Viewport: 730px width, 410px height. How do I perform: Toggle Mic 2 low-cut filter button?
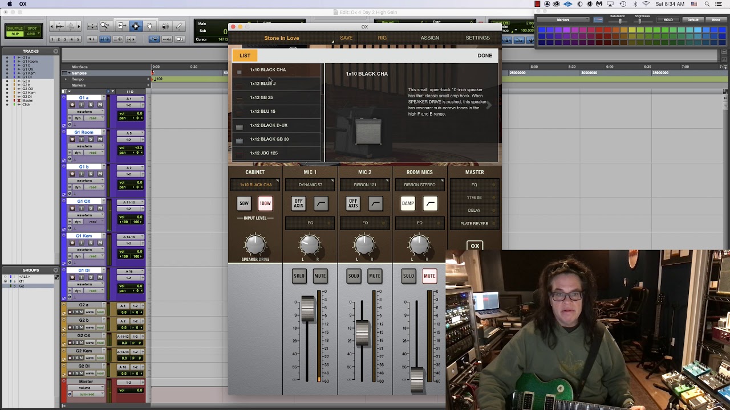coord(376,203)
